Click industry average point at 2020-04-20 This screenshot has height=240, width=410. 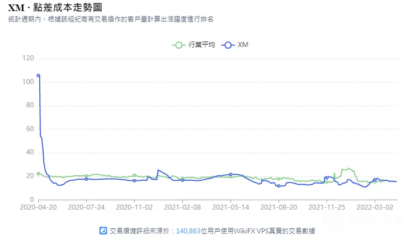click(x=39, y=174)
